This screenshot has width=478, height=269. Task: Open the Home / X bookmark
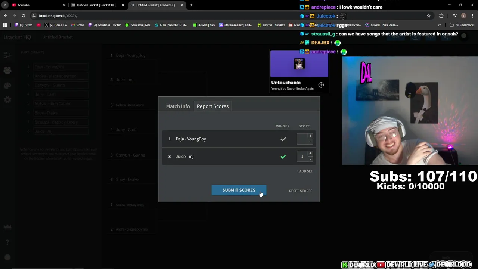pyautogui.click(x=56, y=25)
